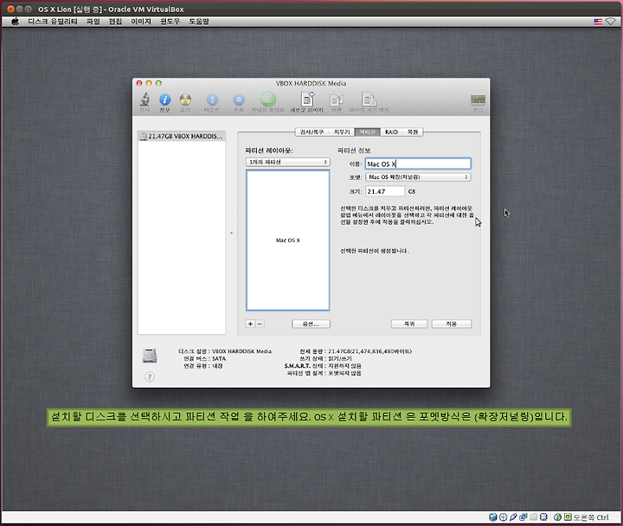The height and width of the screenshot is (526, 623).
Task: Click the help question mark button
Action: click(x=150, y=376)
